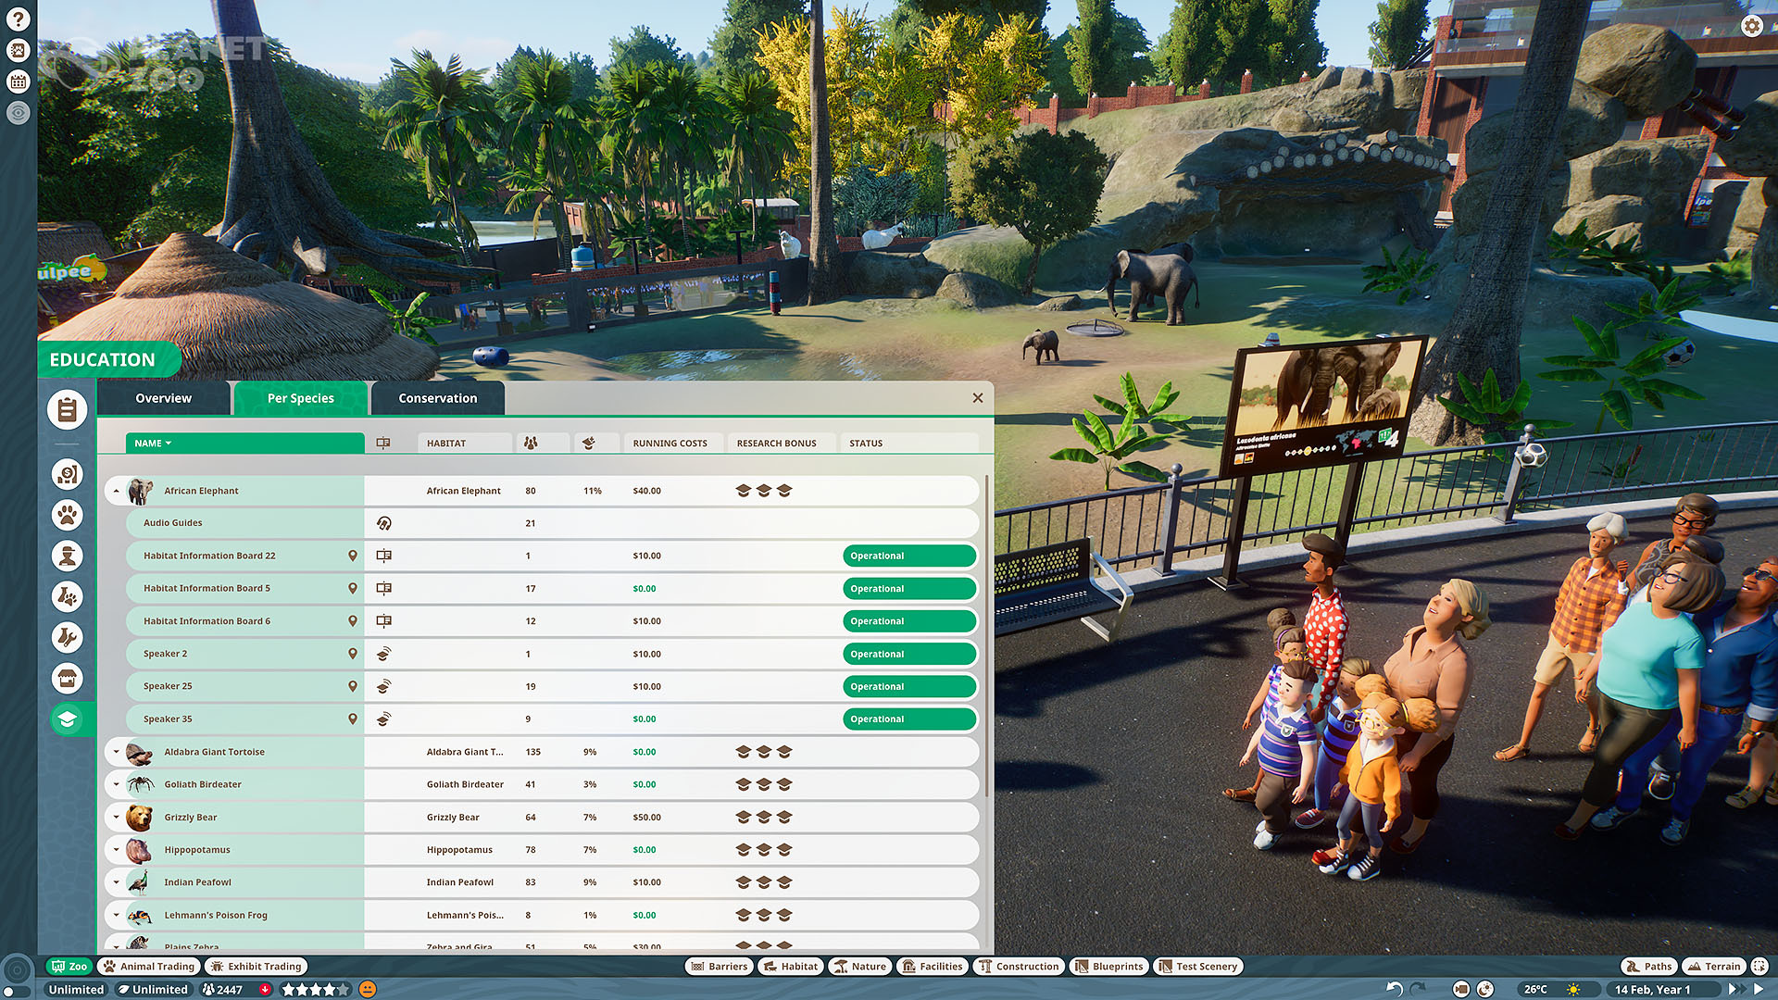This screenshot has height=1000, width=1778.
Task: Click the undo arrow icon
Action: pyautogui.click(x=1394, y=989)
